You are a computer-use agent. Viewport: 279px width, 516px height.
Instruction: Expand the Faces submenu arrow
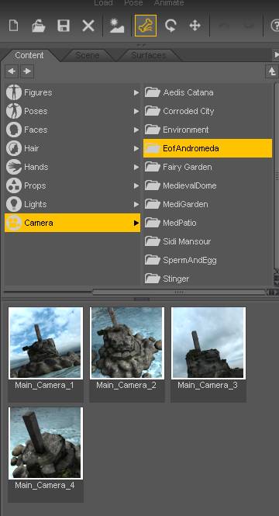[x=136, y=130]
